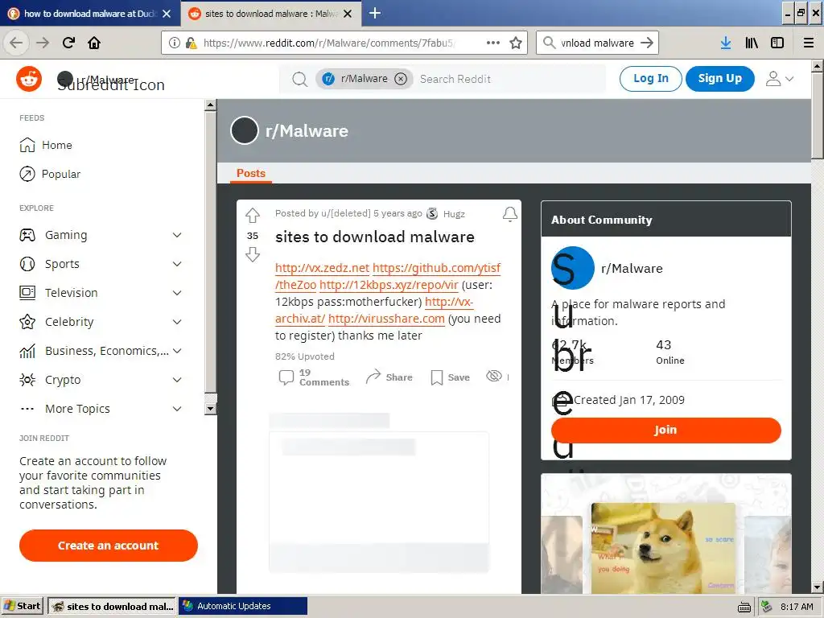The image size is (824, 618).
Task: Save the post with the bookmark Save button
Action: (x=451, y=377)
